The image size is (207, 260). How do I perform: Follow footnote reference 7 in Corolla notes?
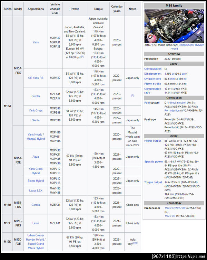[132, 95]
